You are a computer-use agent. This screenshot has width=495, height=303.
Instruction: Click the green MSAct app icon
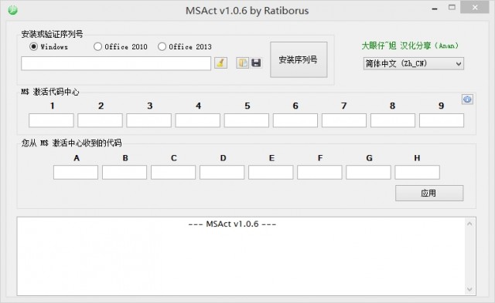(x=12, y=10)
